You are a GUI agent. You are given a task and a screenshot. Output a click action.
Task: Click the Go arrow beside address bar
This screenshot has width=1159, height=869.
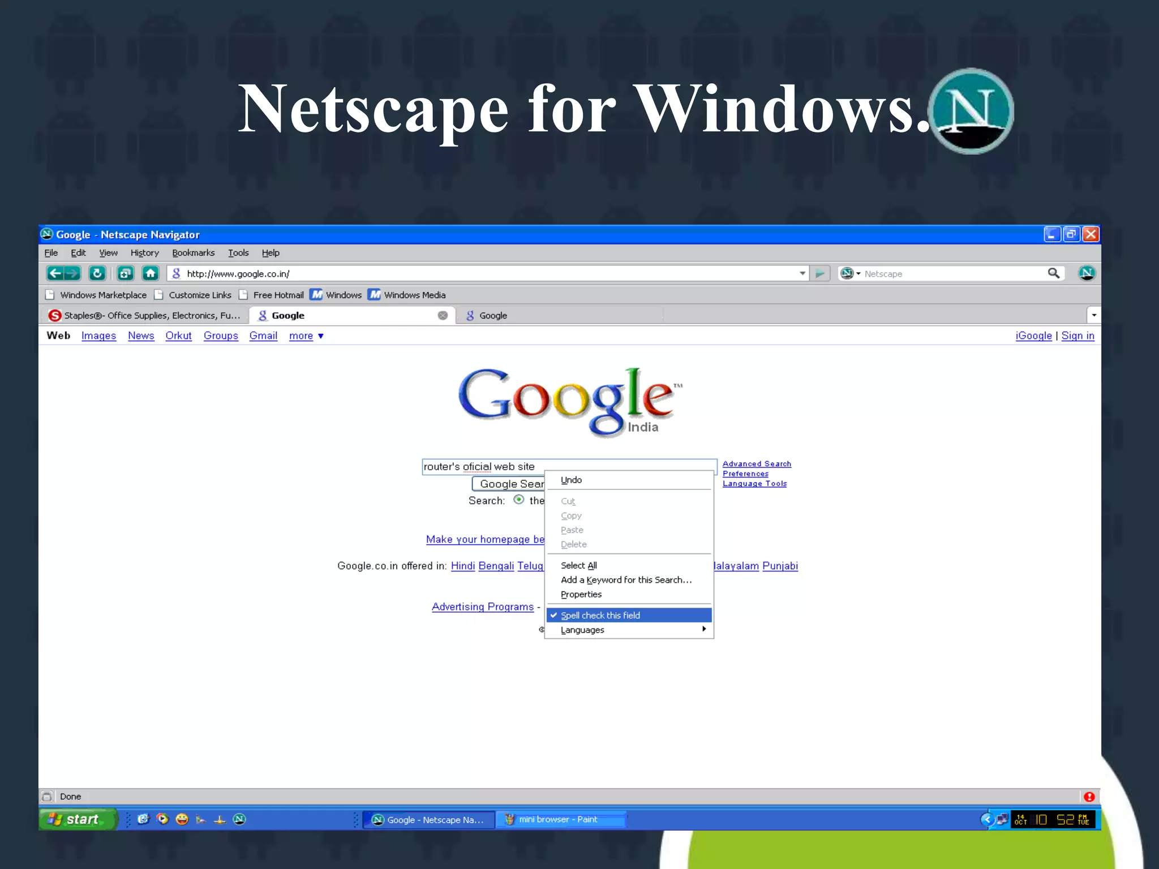[x=819, y=274]
